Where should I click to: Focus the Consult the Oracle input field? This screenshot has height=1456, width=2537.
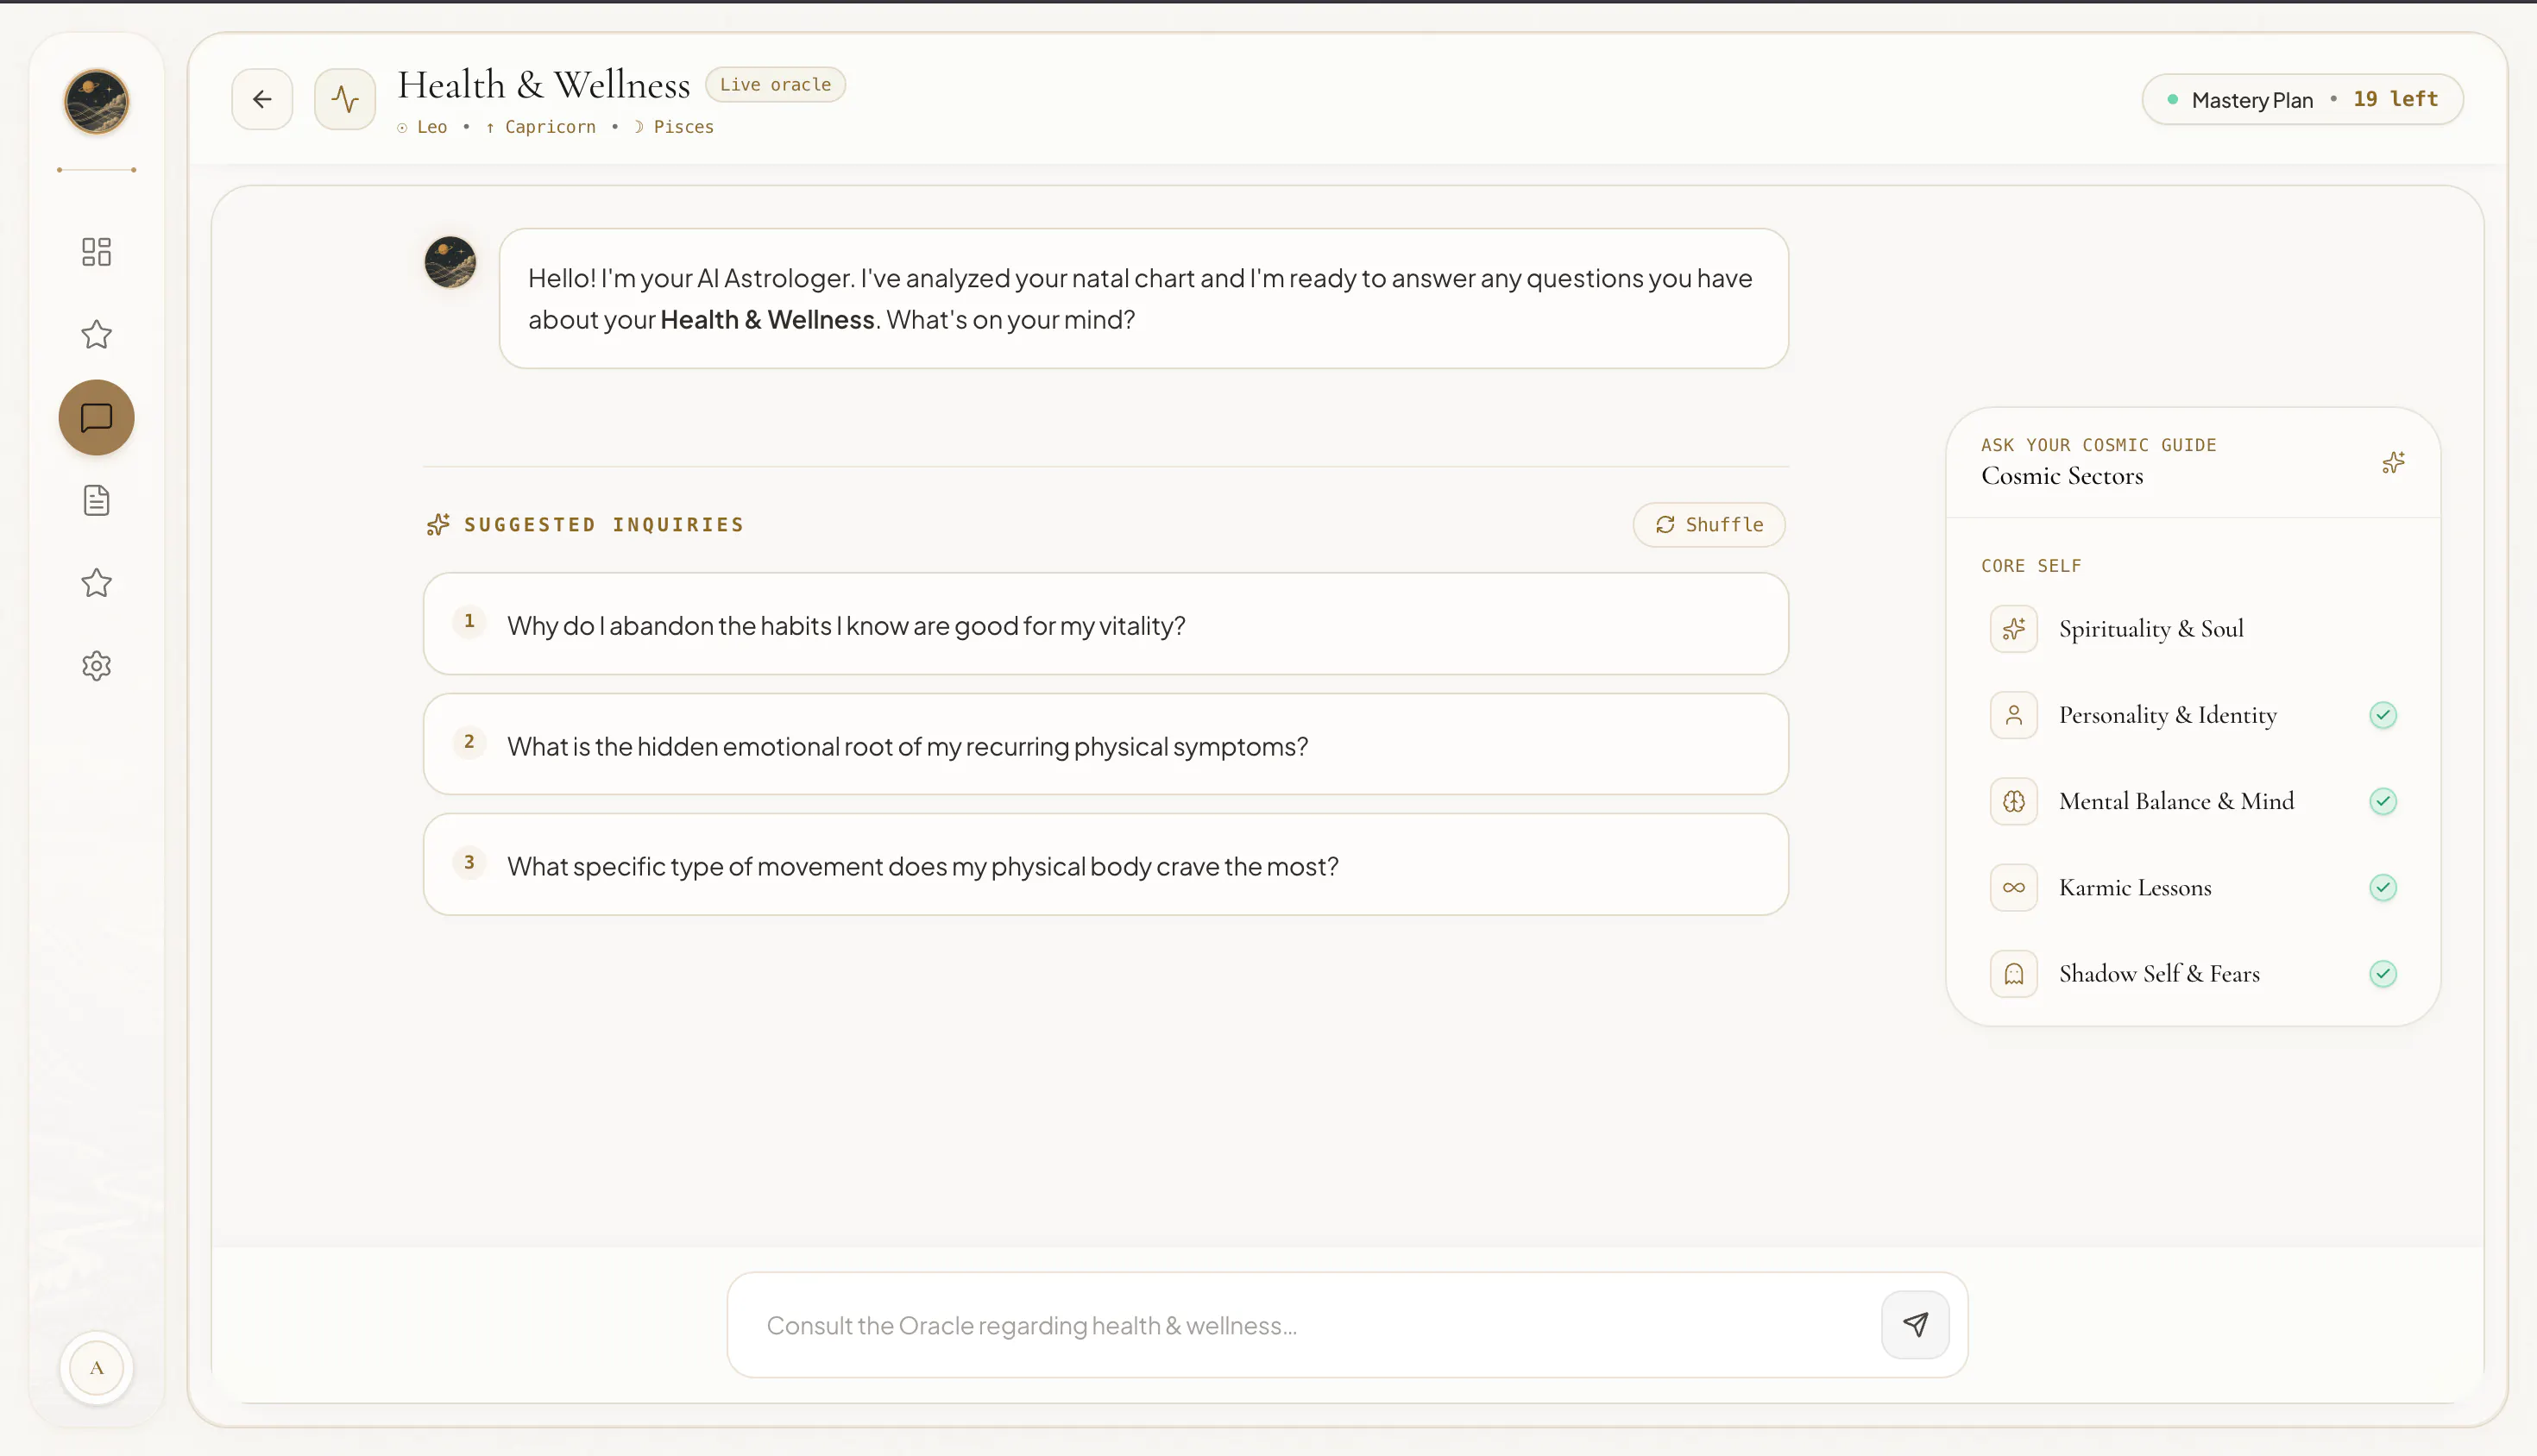click(1311, 1325)
